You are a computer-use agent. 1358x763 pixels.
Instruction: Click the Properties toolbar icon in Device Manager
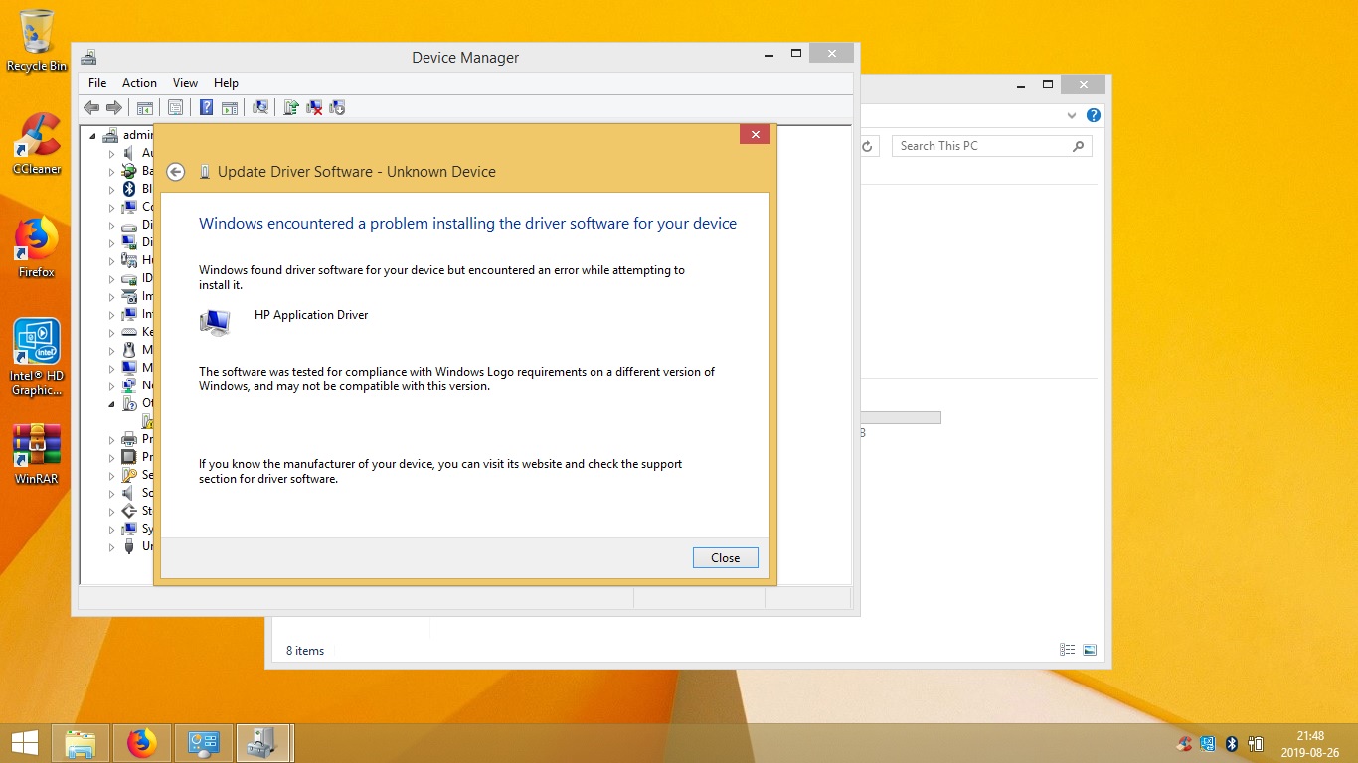click(175, 107)
